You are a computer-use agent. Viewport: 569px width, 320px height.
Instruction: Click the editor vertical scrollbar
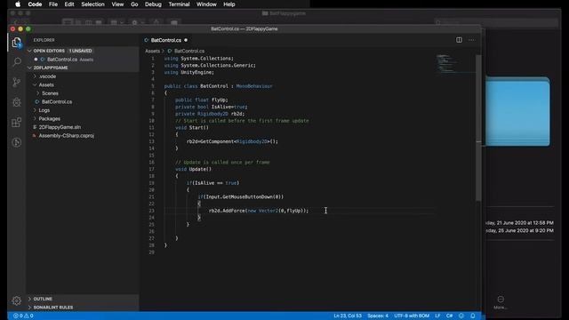click(x=478, y=127)
